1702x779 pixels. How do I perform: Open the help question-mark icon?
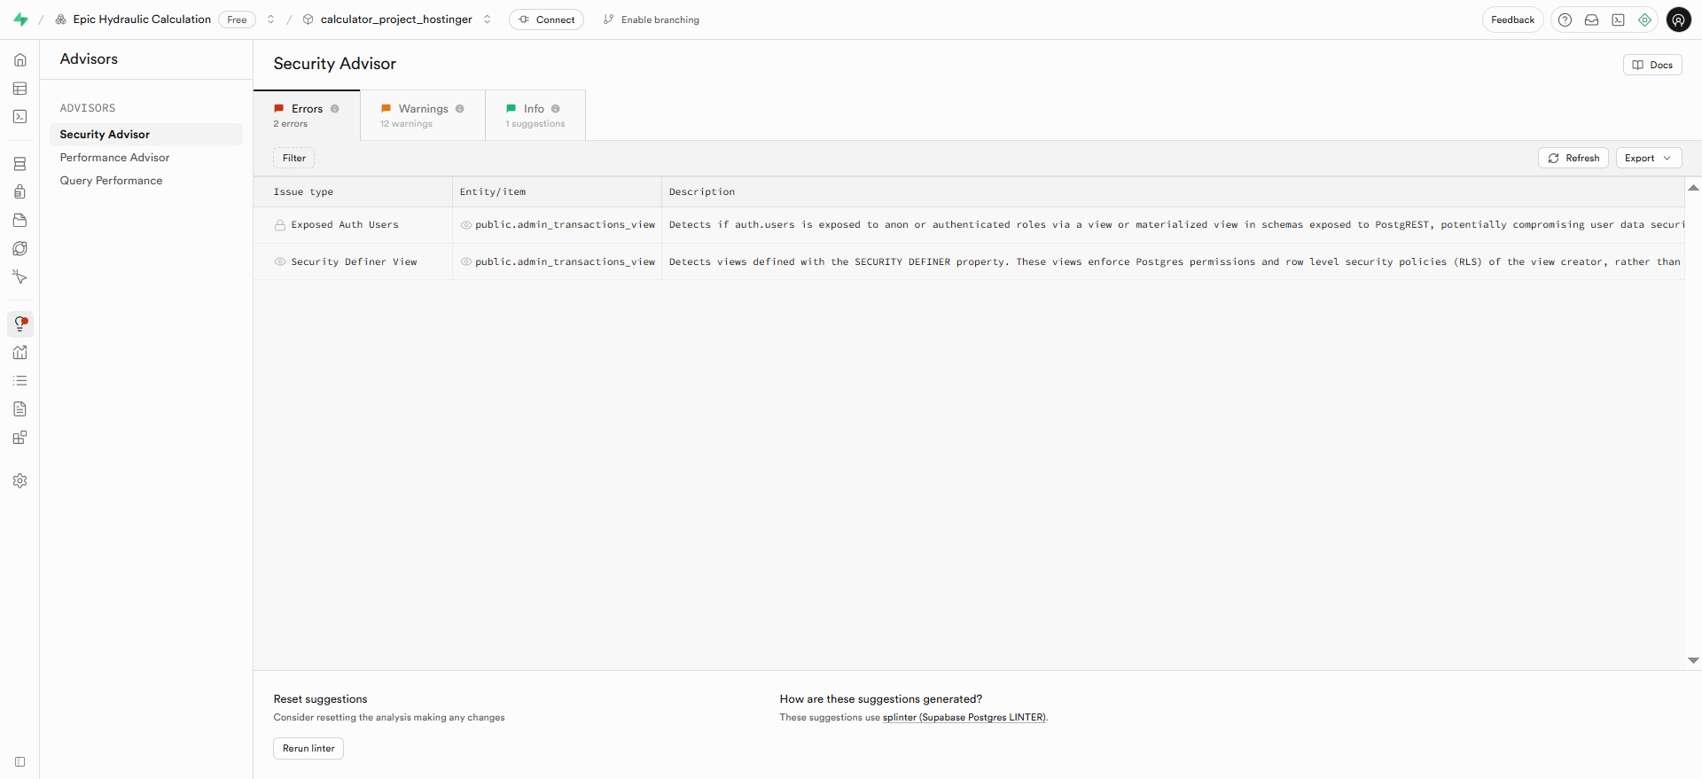tap(1565, 19)
